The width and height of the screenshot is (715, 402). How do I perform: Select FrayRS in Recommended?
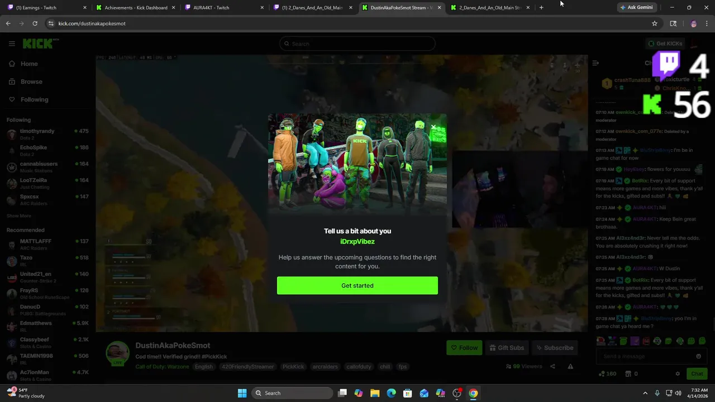(x=47, y=293)
